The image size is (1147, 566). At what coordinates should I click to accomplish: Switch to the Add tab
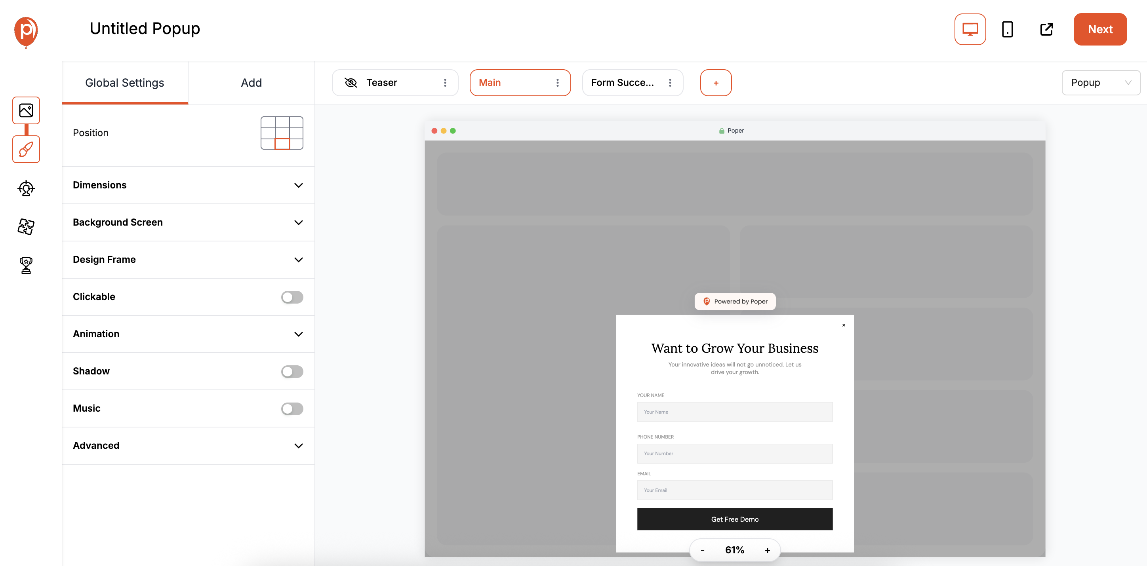pyautogui.click(x=251, y=83)
